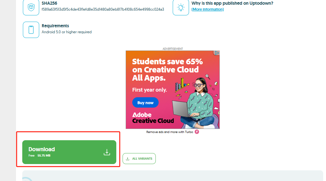Viewport: 326px width, 181px height.
Task: Click the download arrow icon in green button
Action: click(107, 152)
